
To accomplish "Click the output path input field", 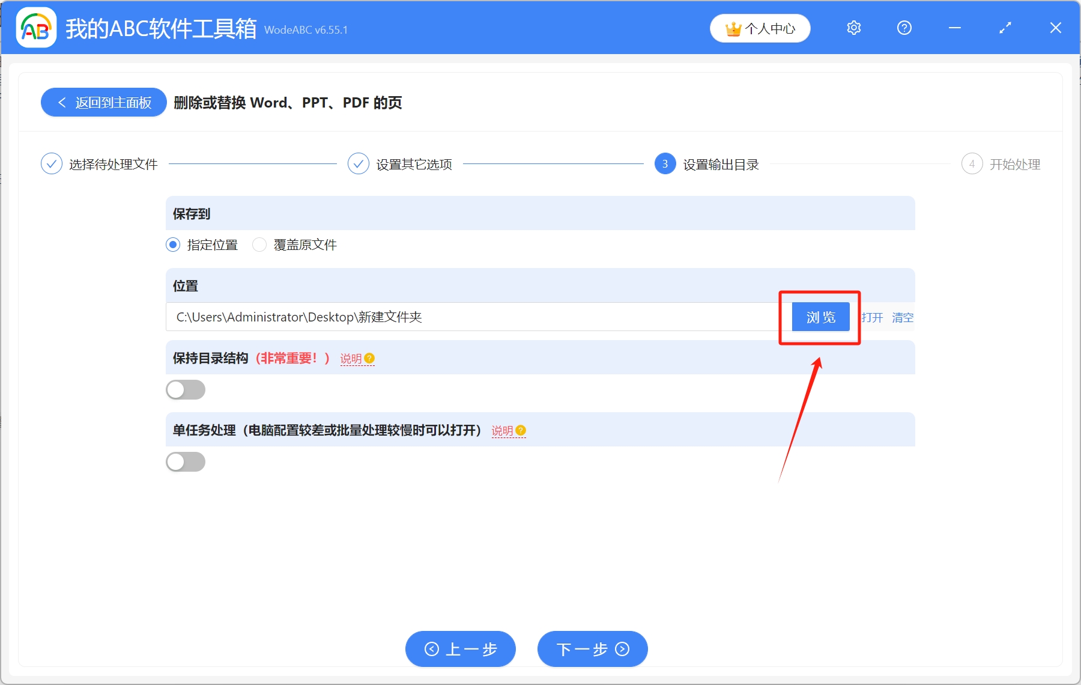I will click(x=468, y=317).
